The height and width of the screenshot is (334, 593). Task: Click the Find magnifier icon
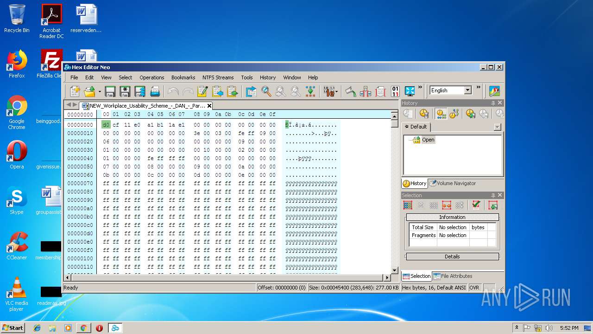click(x=266, y=91)
